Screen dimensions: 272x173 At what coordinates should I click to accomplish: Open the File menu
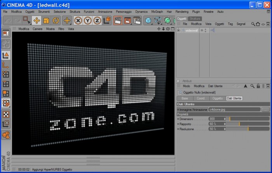pos(5,12)
